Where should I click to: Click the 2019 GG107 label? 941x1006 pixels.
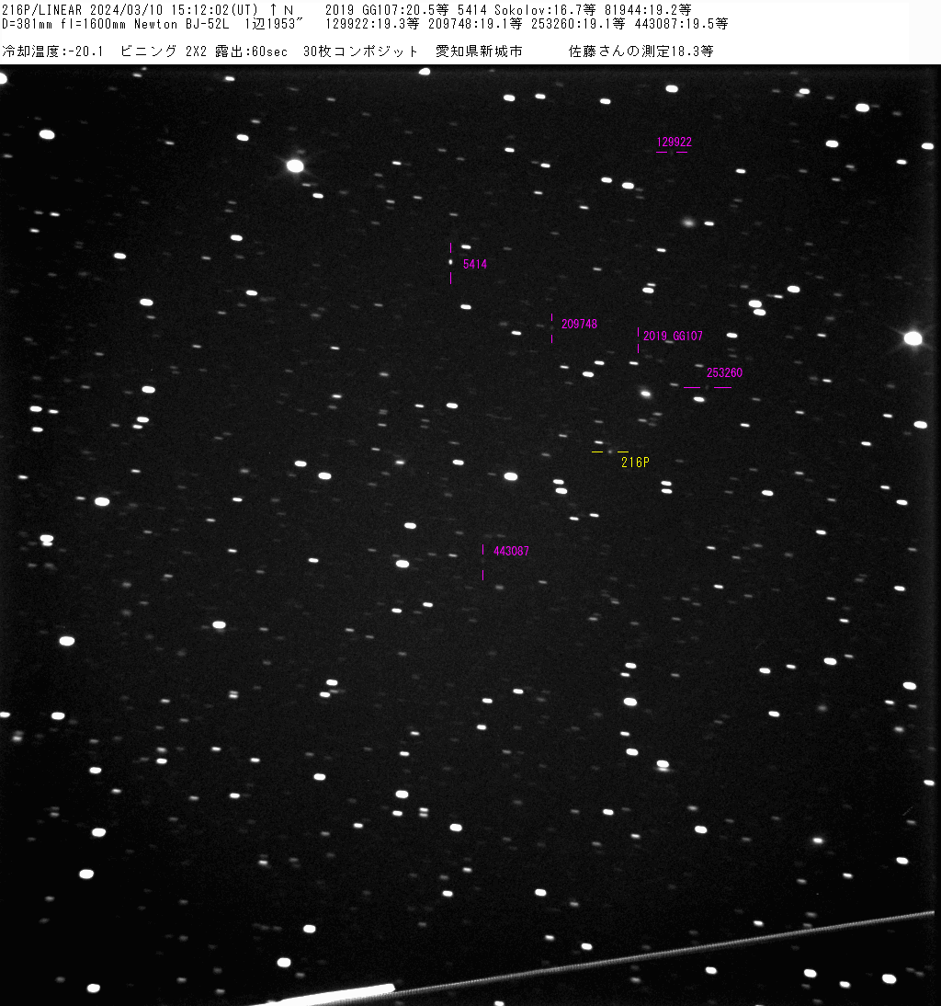click(x=673, y=337)
